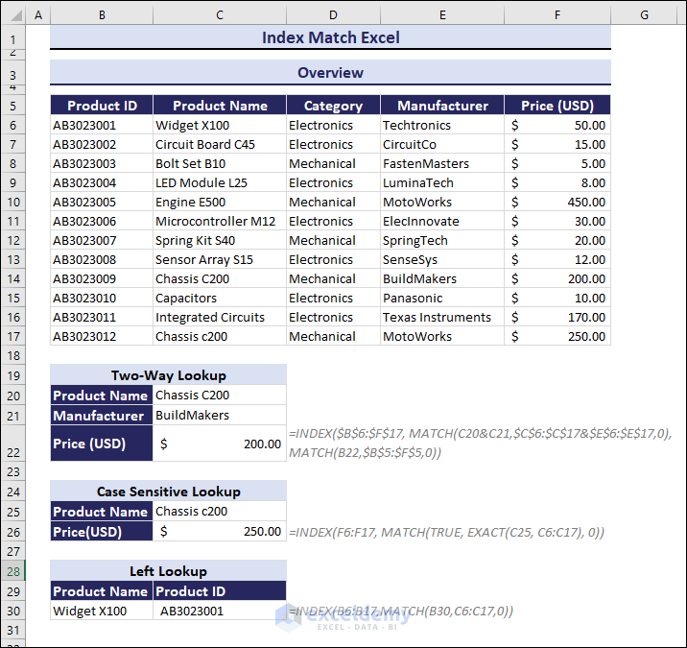The width and height of the screenshot is (687, 648).
Task: Select the 'SpringTech' cell
Action: 442,241
